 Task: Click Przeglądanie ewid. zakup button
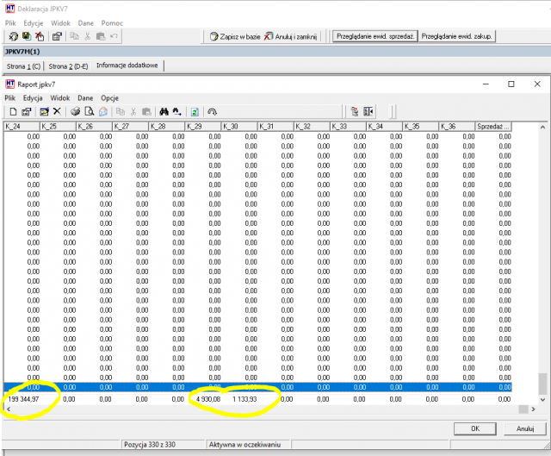click(x=456, y=36)
